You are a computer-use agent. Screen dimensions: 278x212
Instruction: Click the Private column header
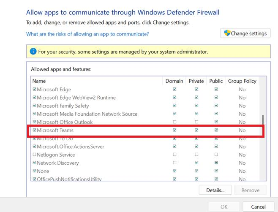click(x=196, y=81)
